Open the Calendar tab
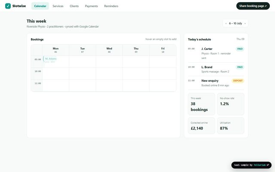Image resolution: width=275 pixels, height=172 pixels. pyautogui.click(x=40, y=6)
